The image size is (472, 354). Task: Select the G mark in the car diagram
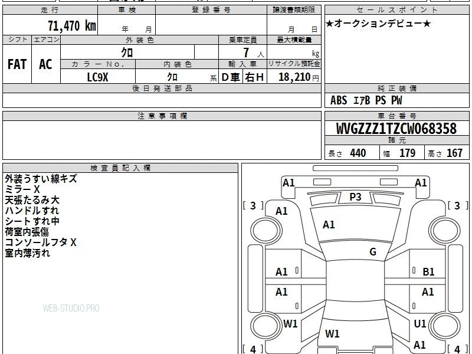373,251
